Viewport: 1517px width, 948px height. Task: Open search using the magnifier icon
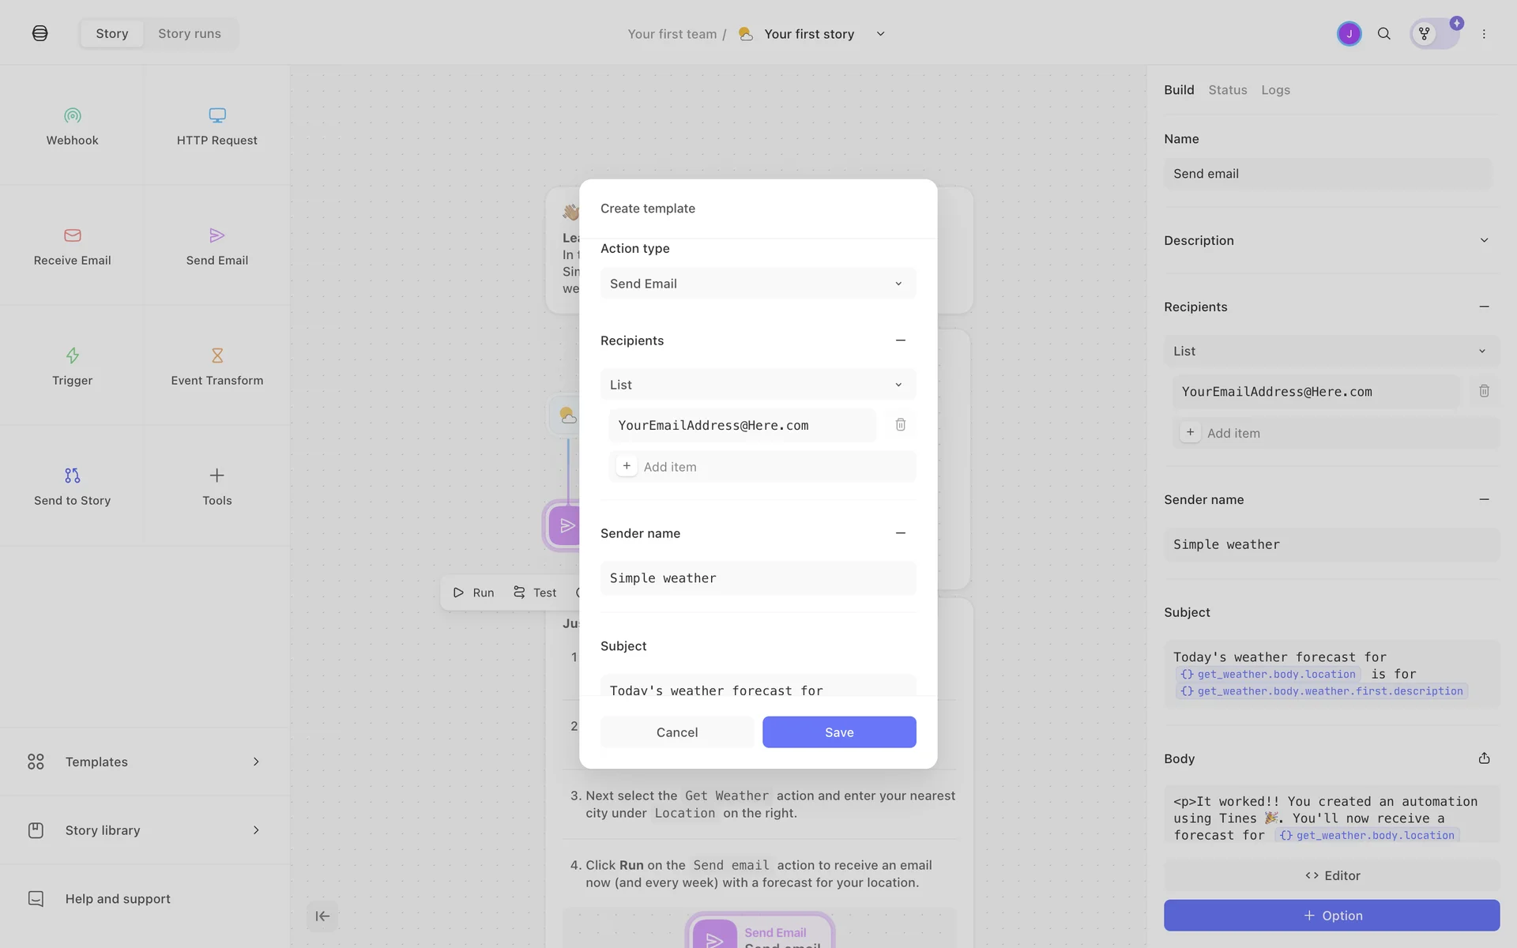[1383, 34]
